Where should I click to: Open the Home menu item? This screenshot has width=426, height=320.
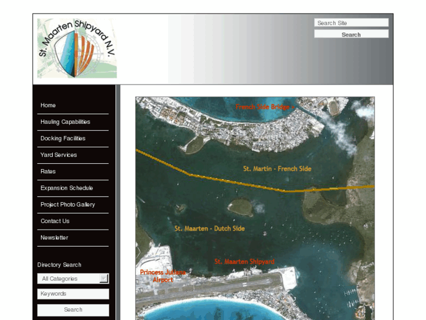pyautogui.click(x=48, y=106)
